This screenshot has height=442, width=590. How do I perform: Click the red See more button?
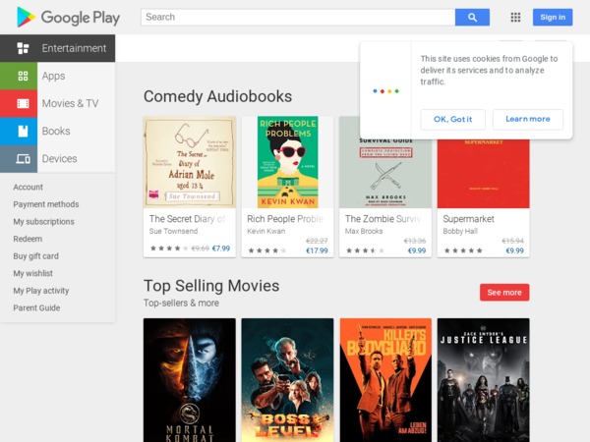tap(504, 292)
